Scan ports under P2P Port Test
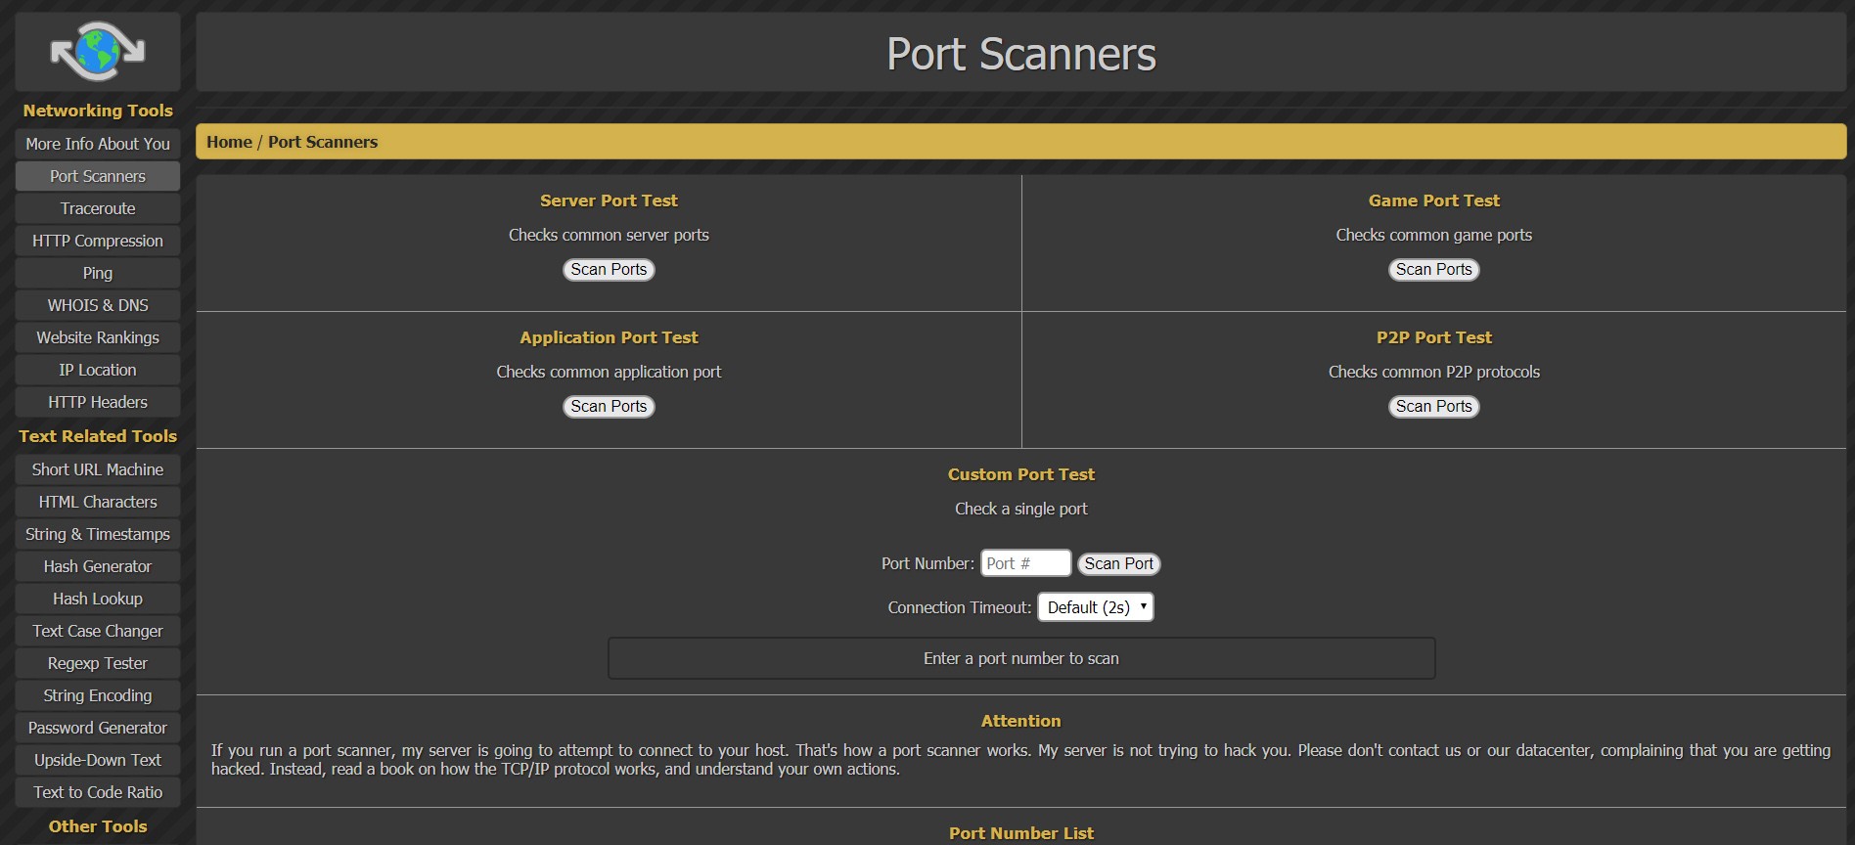 pyautogui.click(x=1433, y=406)
